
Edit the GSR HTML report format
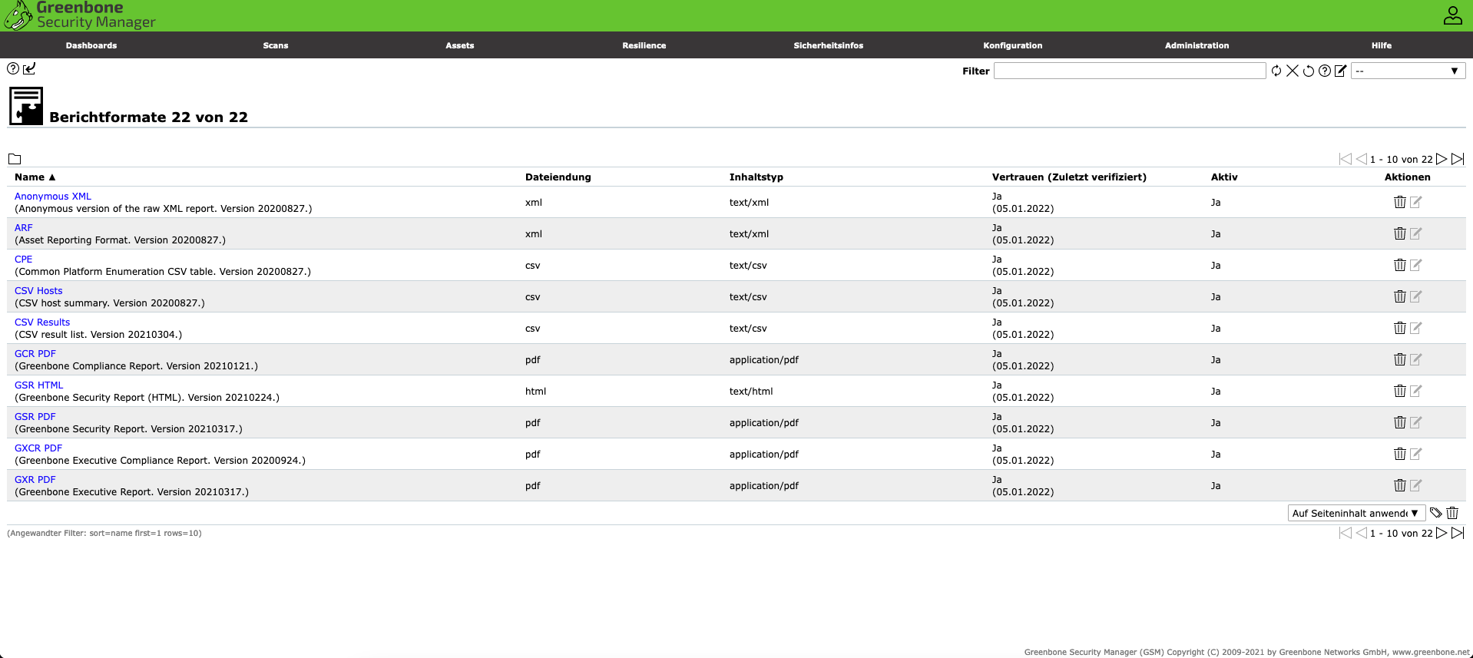click(x=1416, y=391)
